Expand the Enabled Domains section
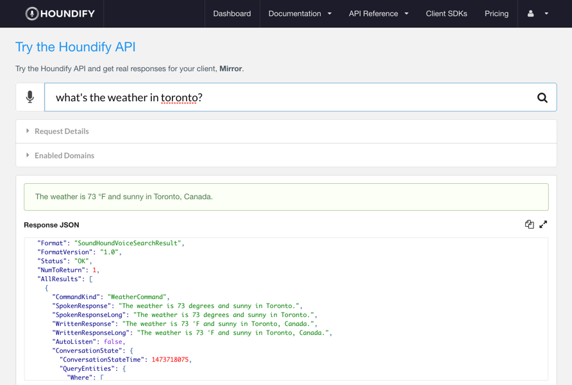This screenshot has width=572, height=385. point(64,156)
